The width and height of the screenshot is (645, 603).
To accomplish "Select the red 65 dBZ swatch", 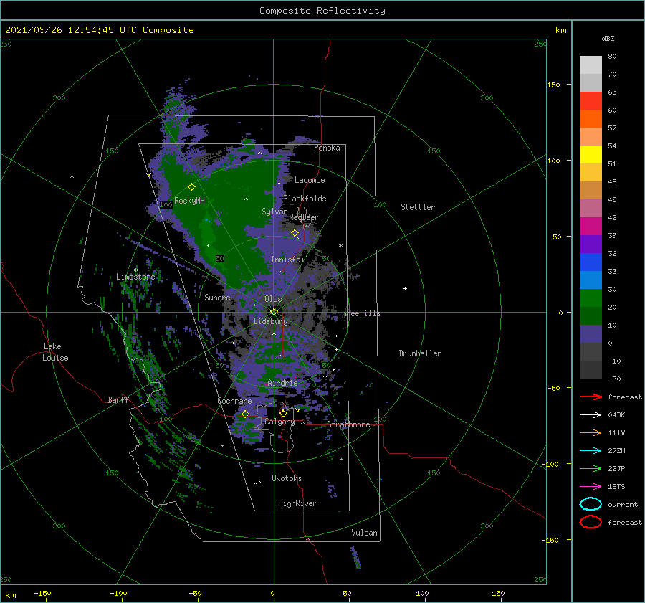I will tap(591, 100).
